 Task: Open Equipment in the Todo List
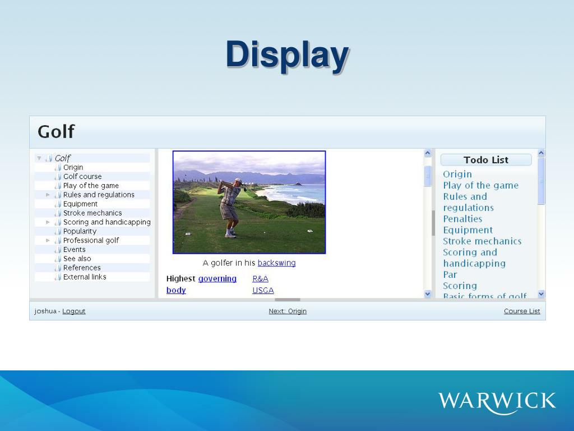[x=468, y=230]
